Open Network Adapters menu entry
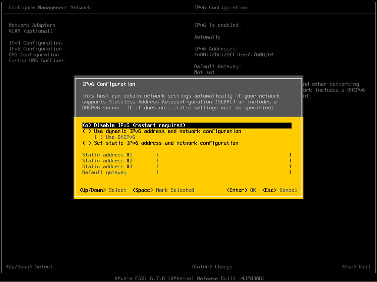The height and width of the screenshot is (282, 377). pos(32,25)
